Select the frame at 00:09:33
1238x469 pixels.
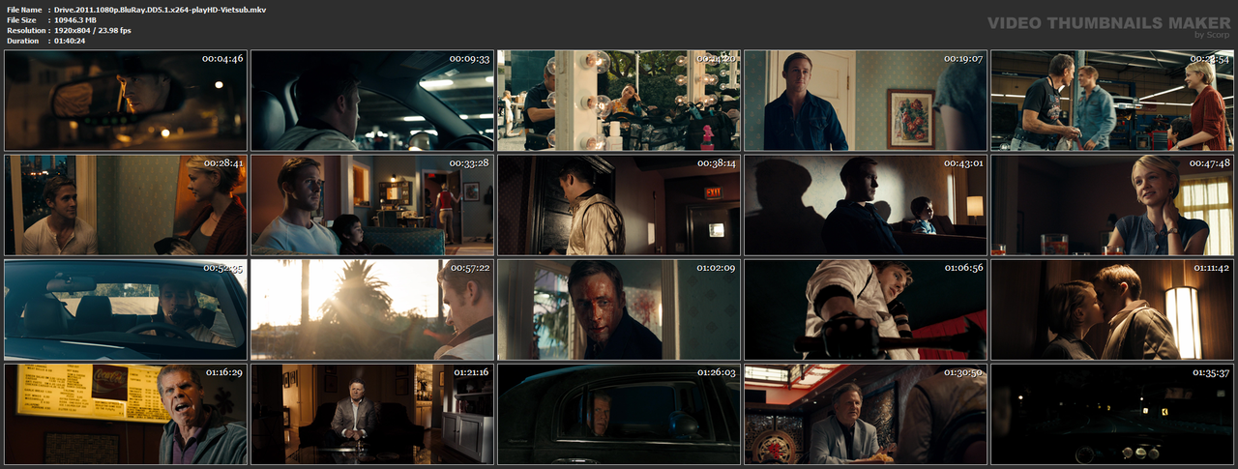coord(372,101)
